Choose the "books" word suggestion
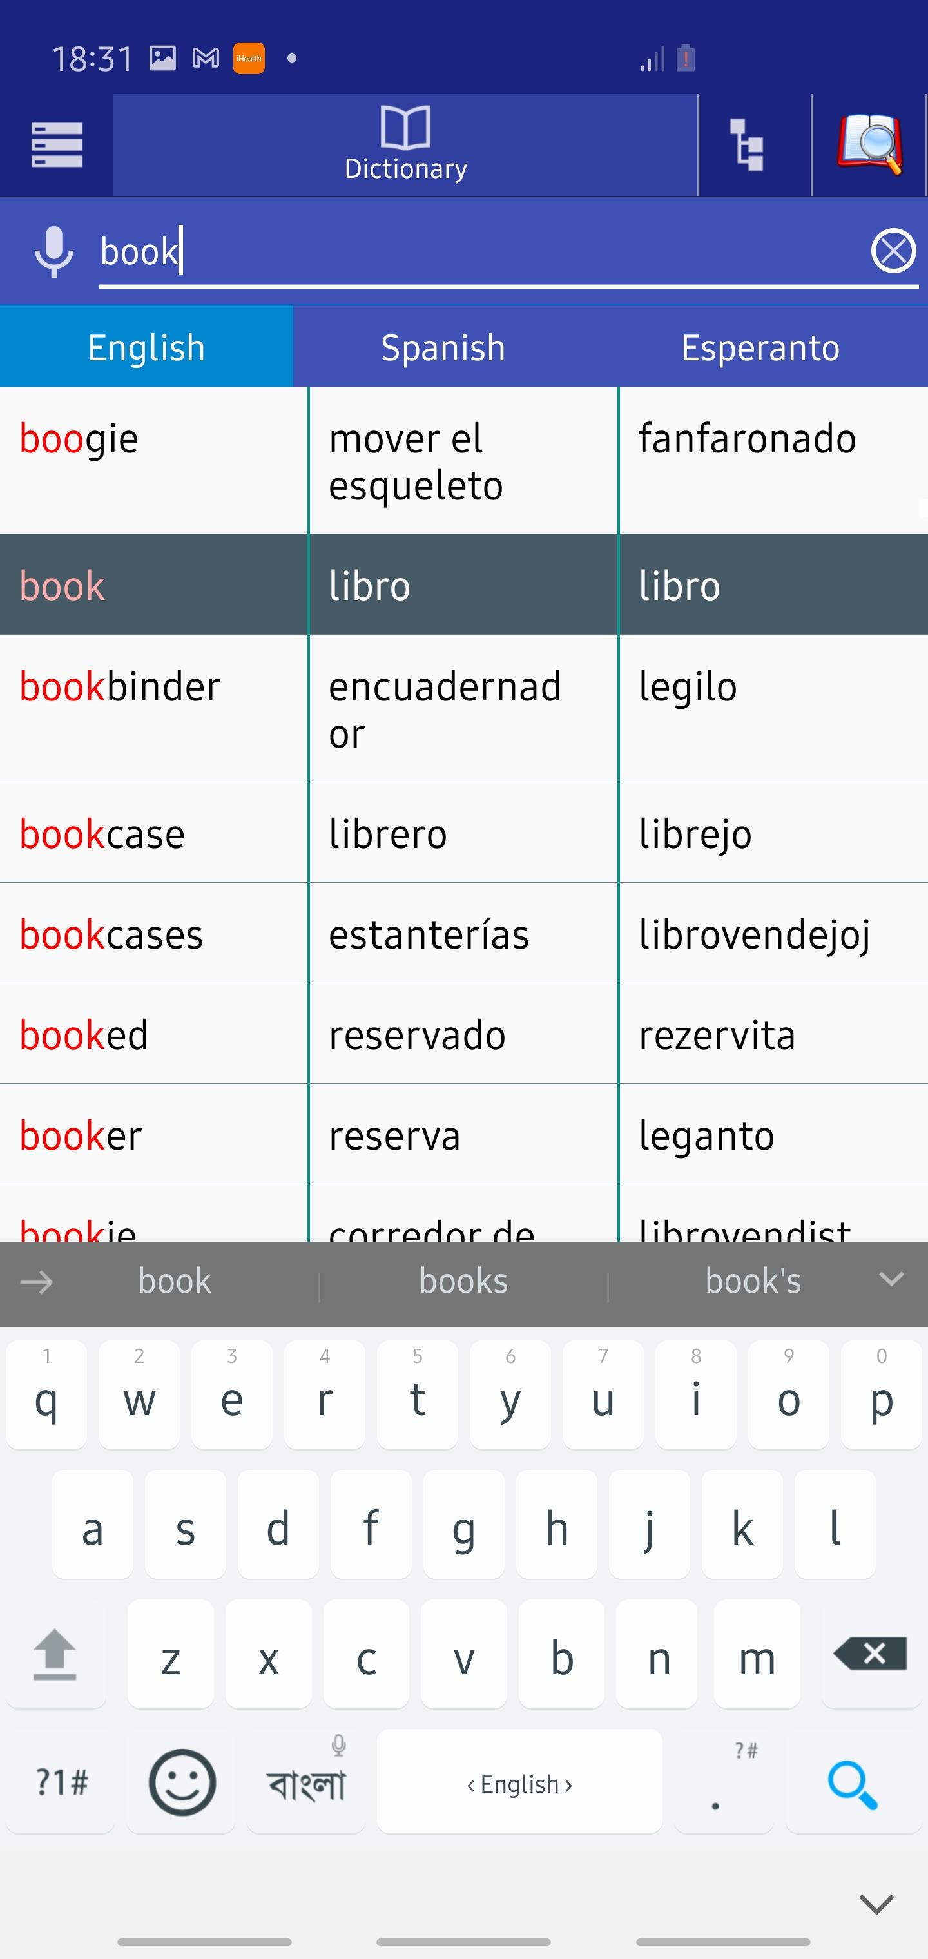 tap(463, 1282)
